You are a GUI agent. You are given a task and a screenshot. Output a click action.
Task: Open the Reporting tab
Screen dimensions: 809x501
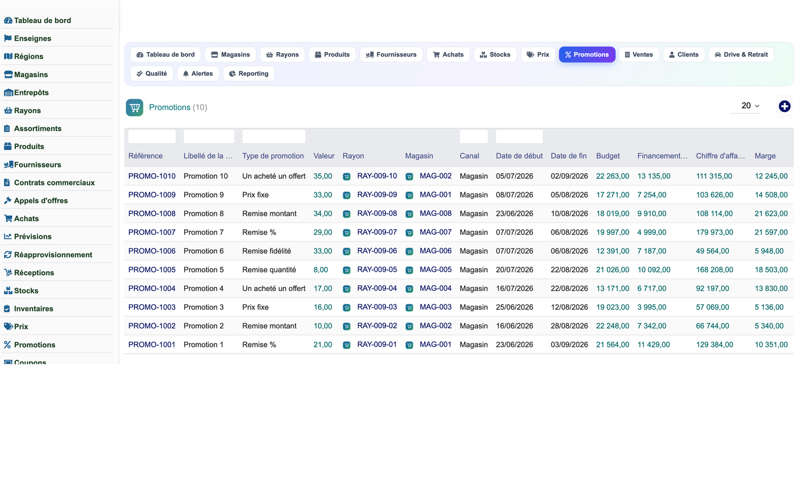249,73
